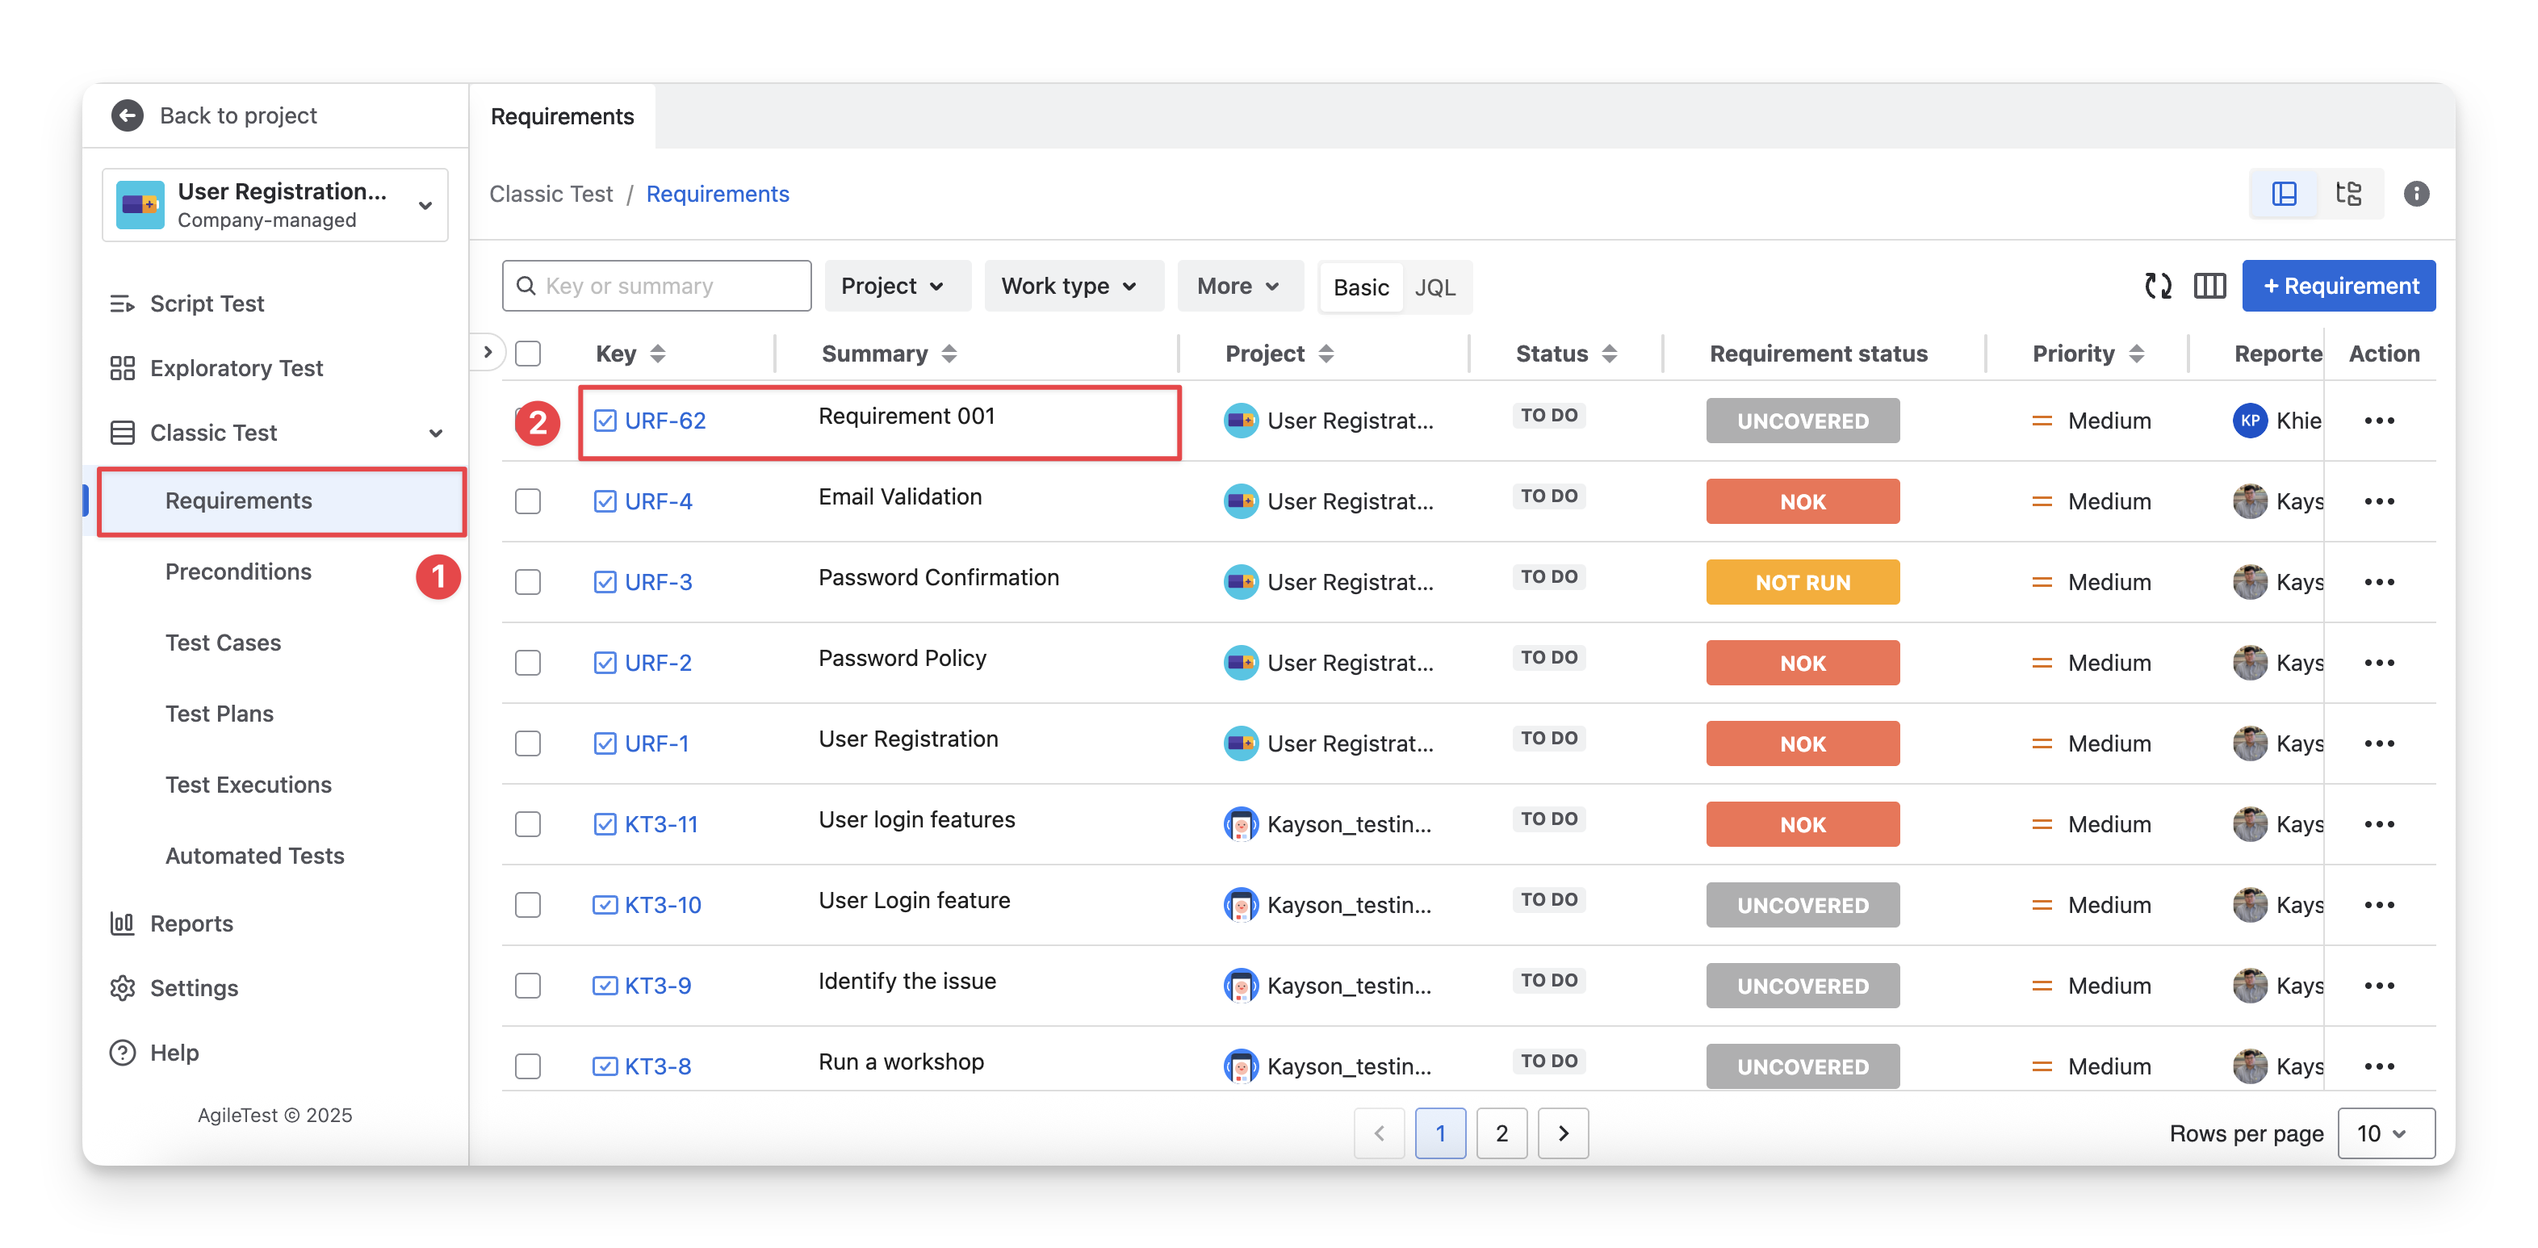
Task: Click the Back to project arrow icon
Action: [x=127, y=115]
